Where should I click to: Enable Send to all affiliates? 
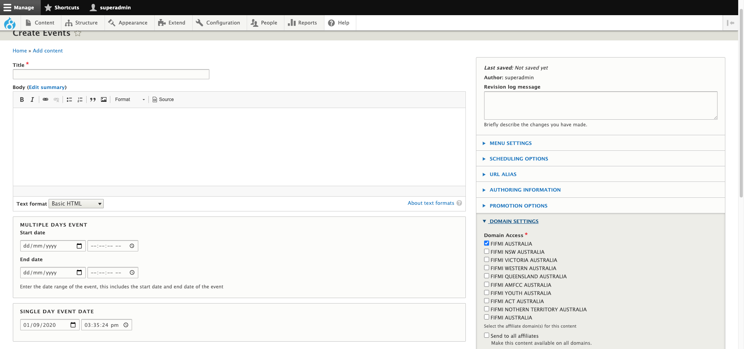click(486, 335)
